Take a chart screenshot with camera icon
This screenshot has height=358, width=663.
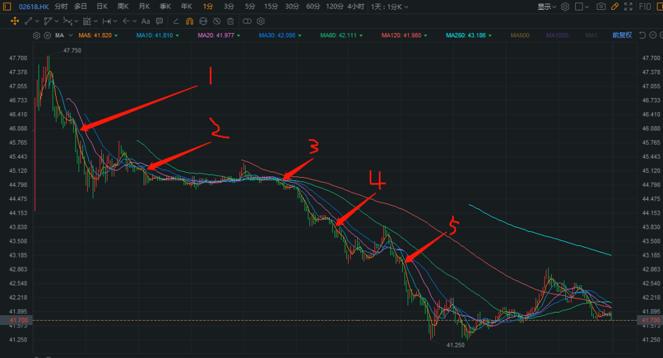click(601, 6)
